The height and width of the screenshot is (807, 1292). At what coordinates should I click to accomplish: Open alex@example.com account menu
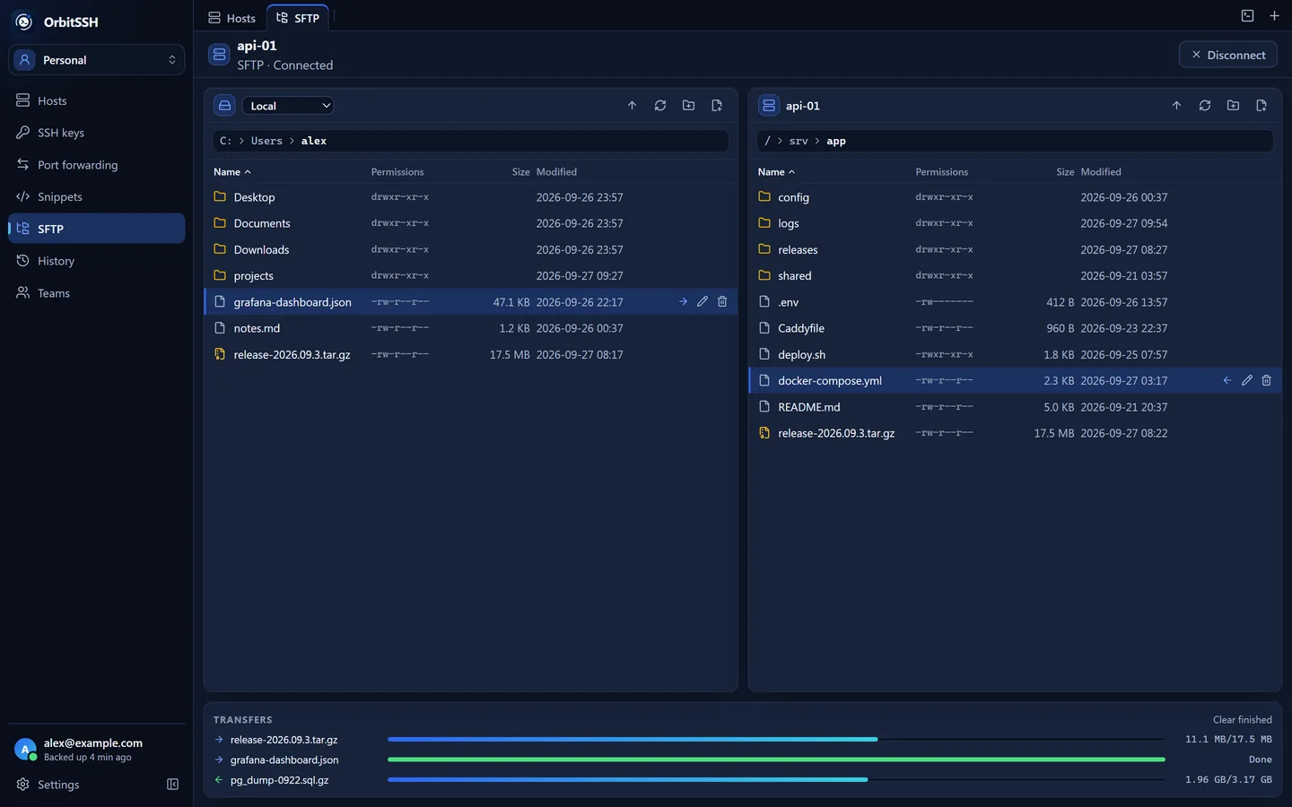tap(97, 750)
